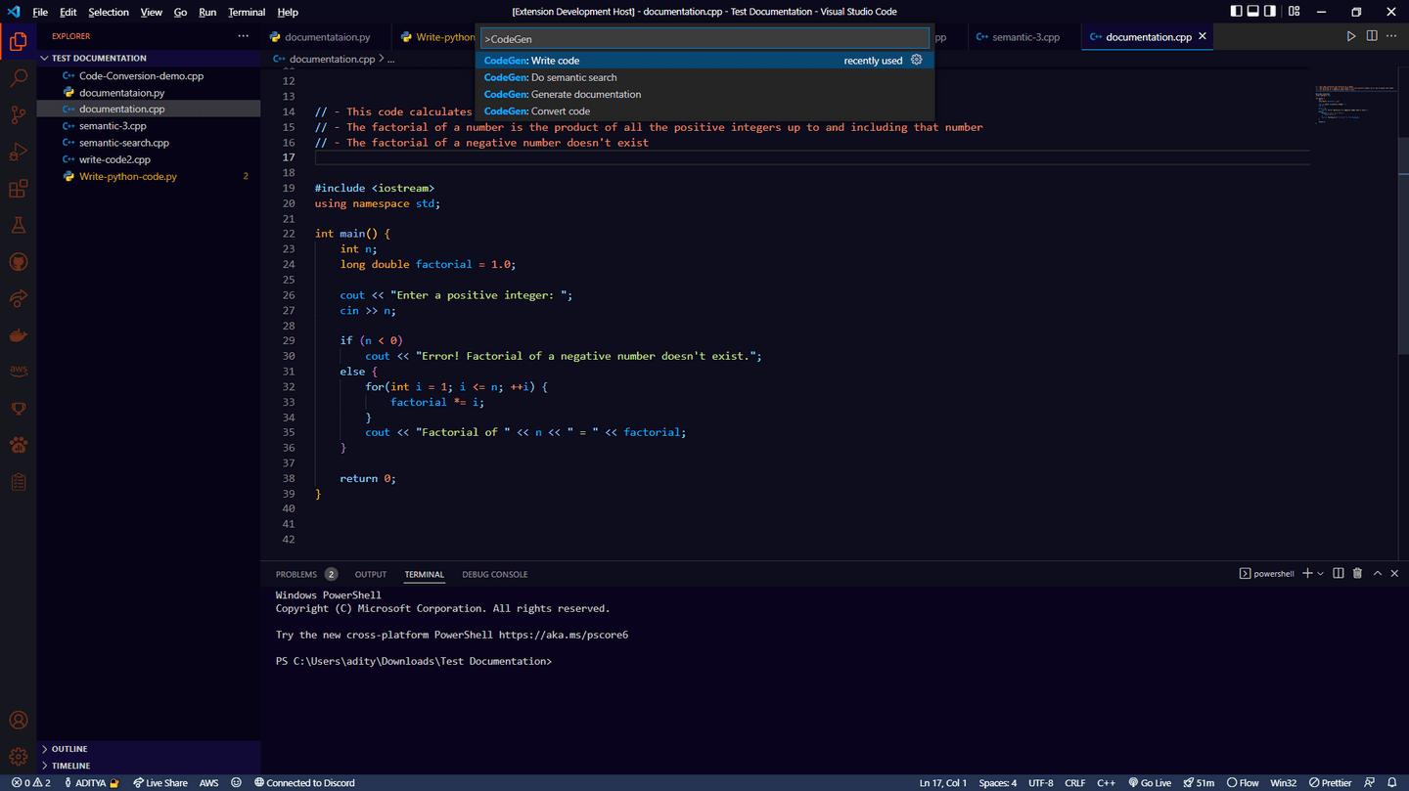The height and width of the screenshot is (791, 1409).
Task: Change the Spaces: 4 indentation setting
Action: [x=998, y=783]
